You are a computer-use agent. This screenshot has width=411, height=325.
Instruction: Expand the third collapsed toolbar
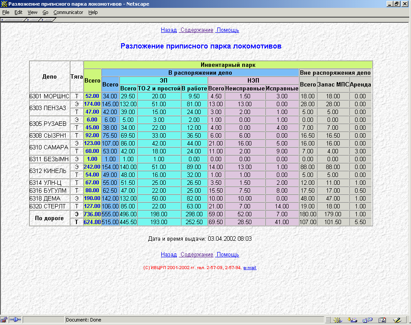[x=48, y=20]
